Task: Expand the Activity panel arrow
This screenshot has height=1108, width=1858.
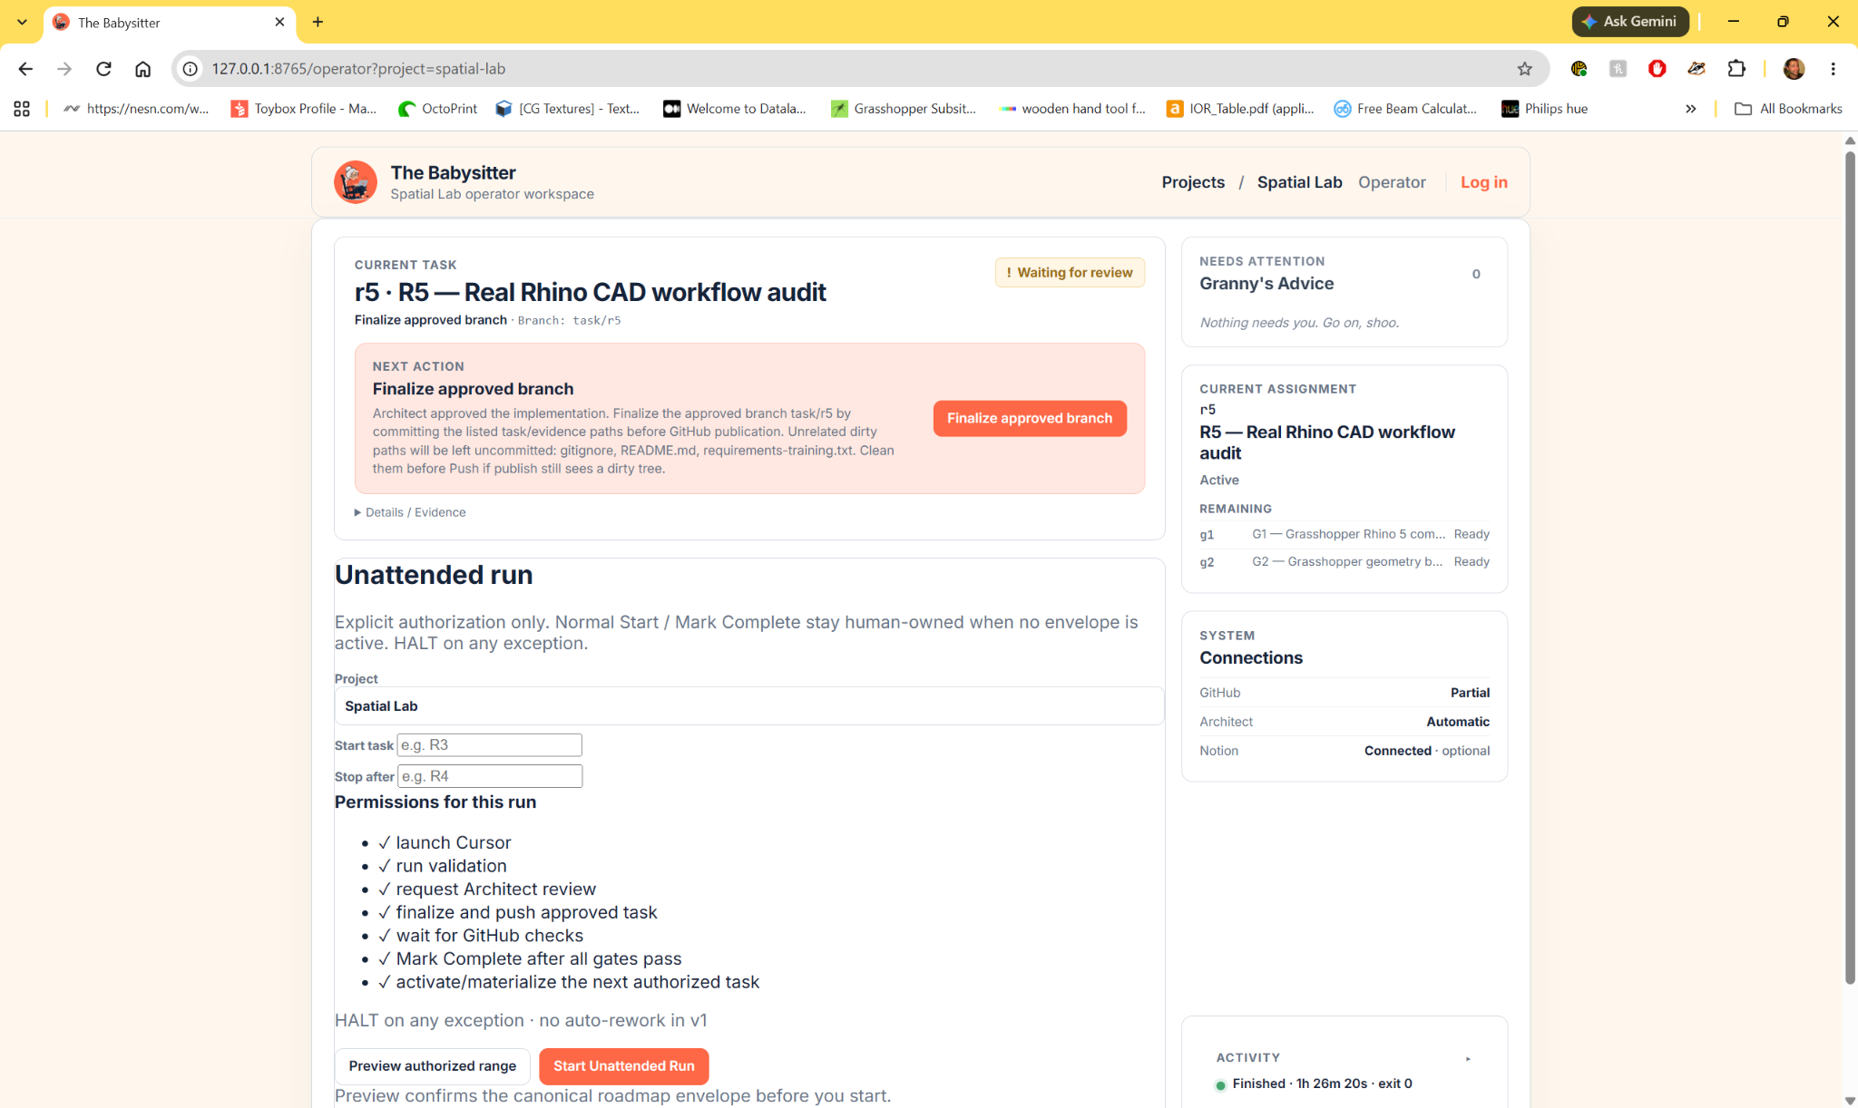Action: click(x=1468, y=1058)
